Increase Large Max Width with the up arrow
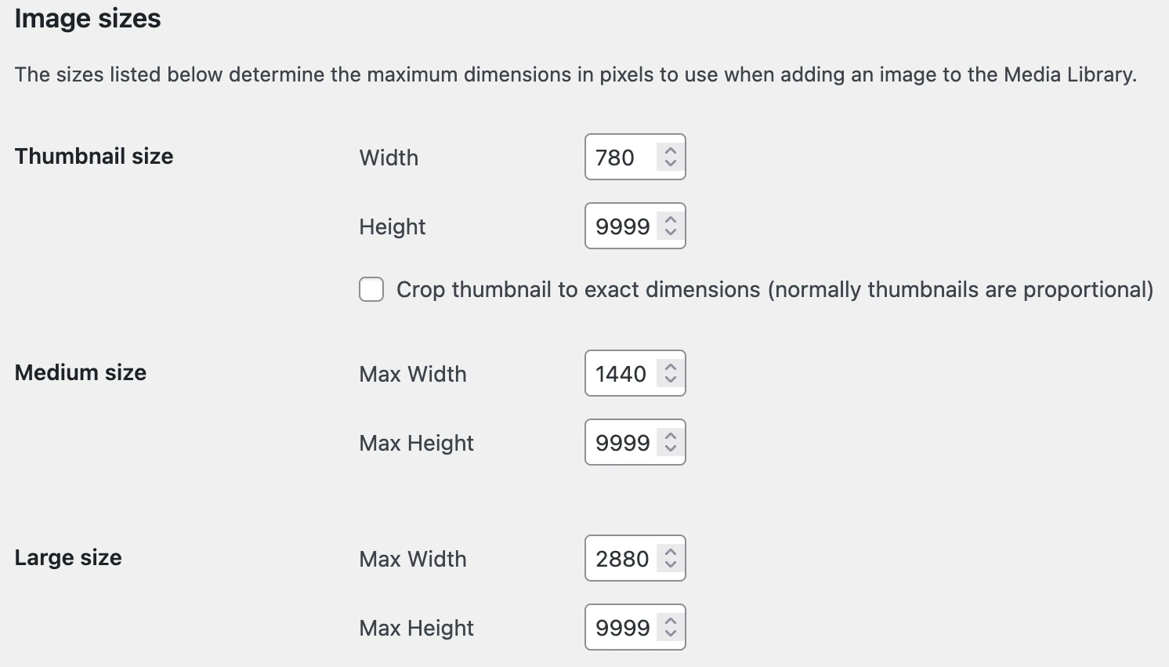 (670, 552)
